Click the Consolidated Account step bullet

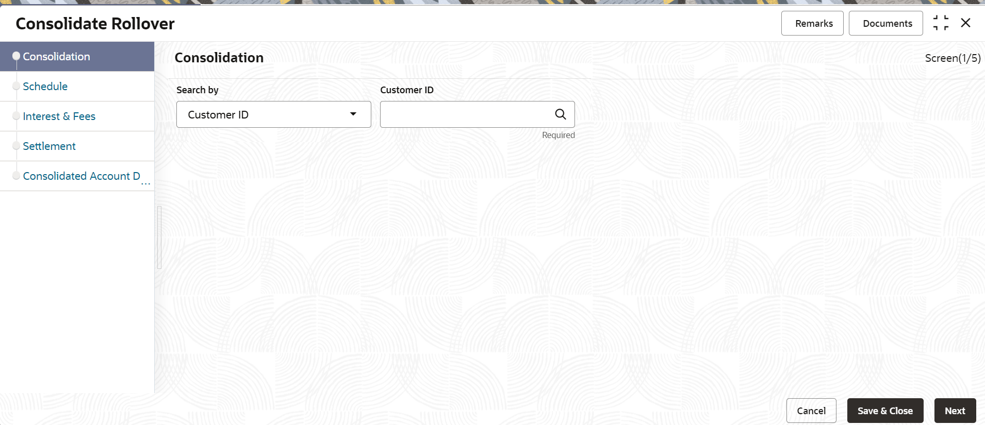pos(16,176)
